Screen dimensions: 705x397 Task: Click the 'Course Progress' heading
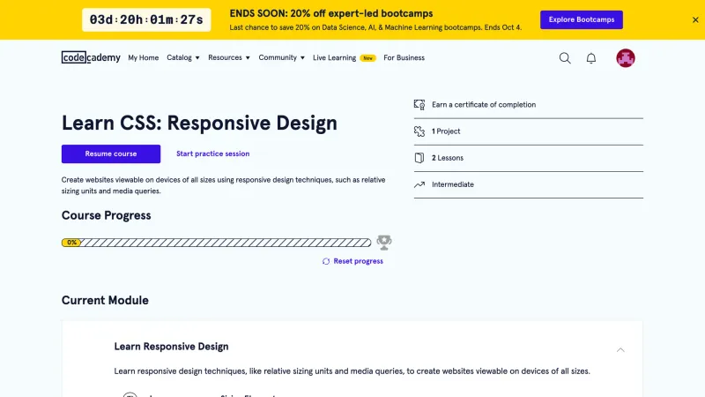[x=106, y=215]
